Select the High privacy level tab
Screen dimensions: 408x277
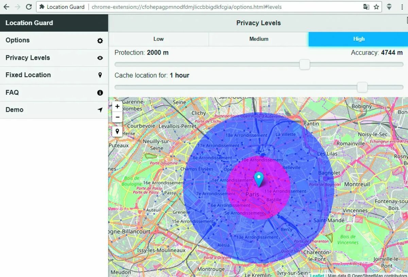(x=358, y=39)
